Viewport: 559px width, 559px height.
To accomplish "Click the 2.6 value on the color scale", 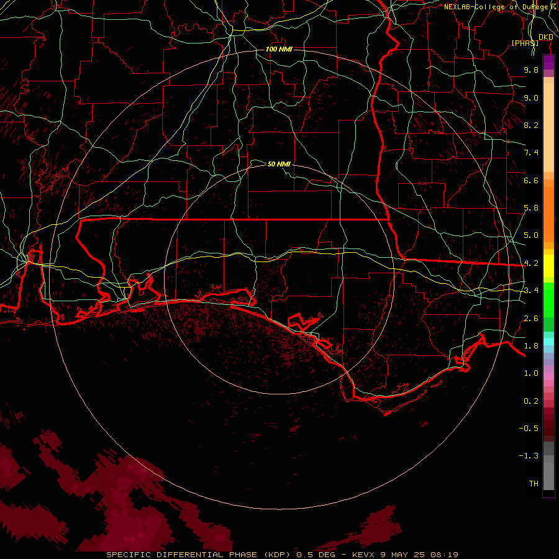I will coord(531,319).
